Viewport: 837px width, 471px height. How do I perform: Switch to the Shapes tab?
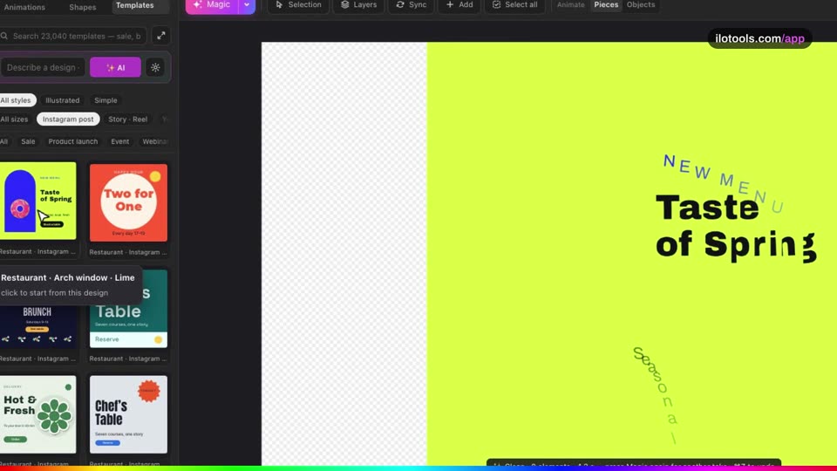[83, 7]
